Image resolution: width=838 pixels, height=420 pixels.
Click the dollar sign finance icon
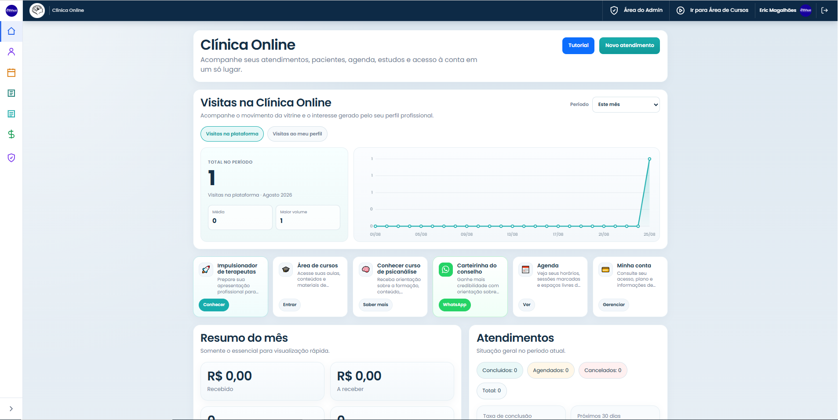11,134
